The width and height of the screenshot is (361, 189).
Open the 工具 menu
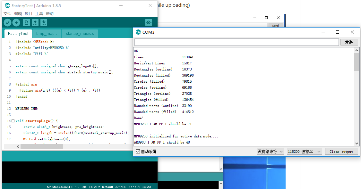click(x=39, y=13)
